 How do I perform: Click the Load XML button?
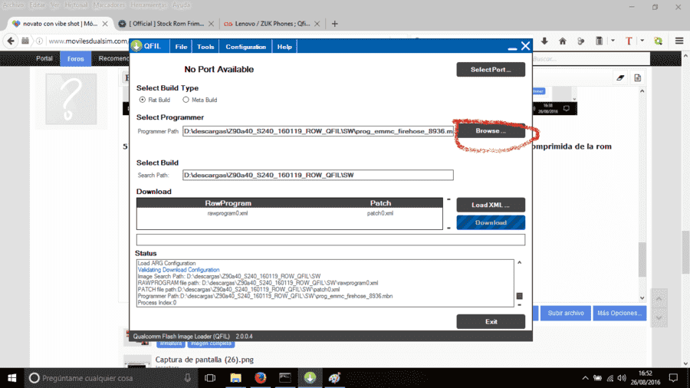(x=491, y=205)
